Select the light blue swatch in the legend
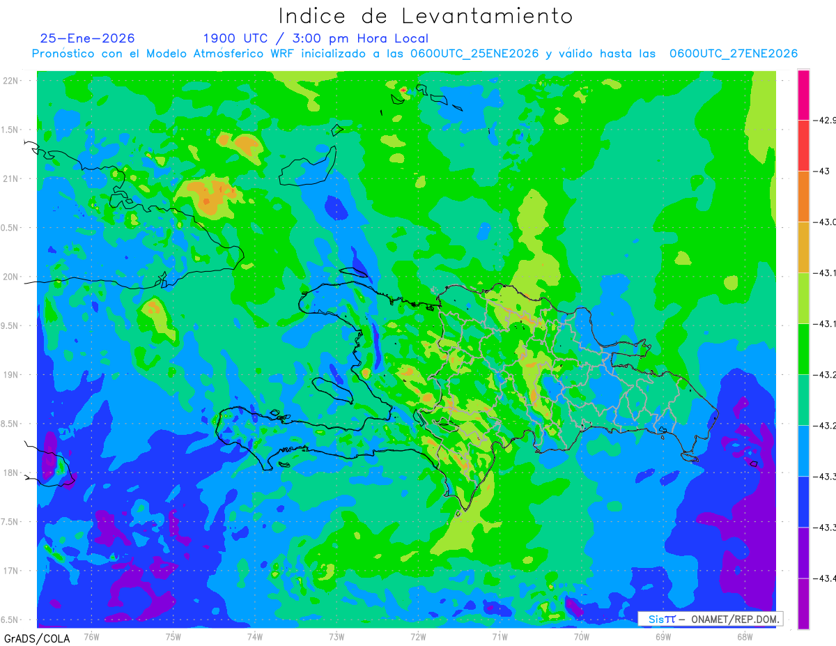The height and width of the screenshot is (646, 836). [803, 451]
